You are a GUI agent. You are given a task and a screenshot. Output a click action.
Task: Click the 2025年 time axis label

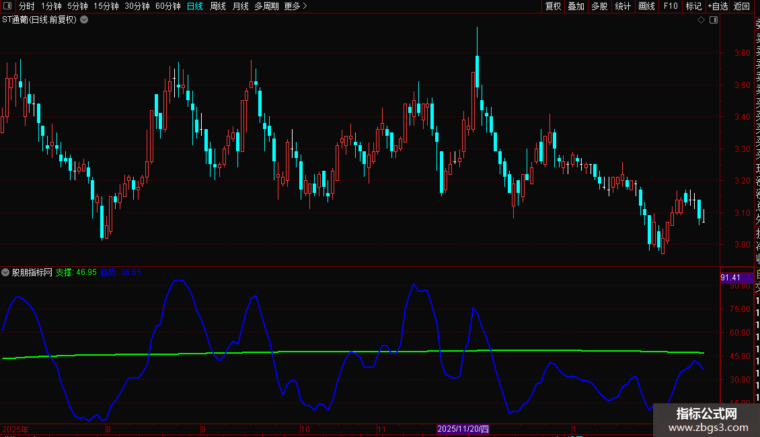(15, 429)
